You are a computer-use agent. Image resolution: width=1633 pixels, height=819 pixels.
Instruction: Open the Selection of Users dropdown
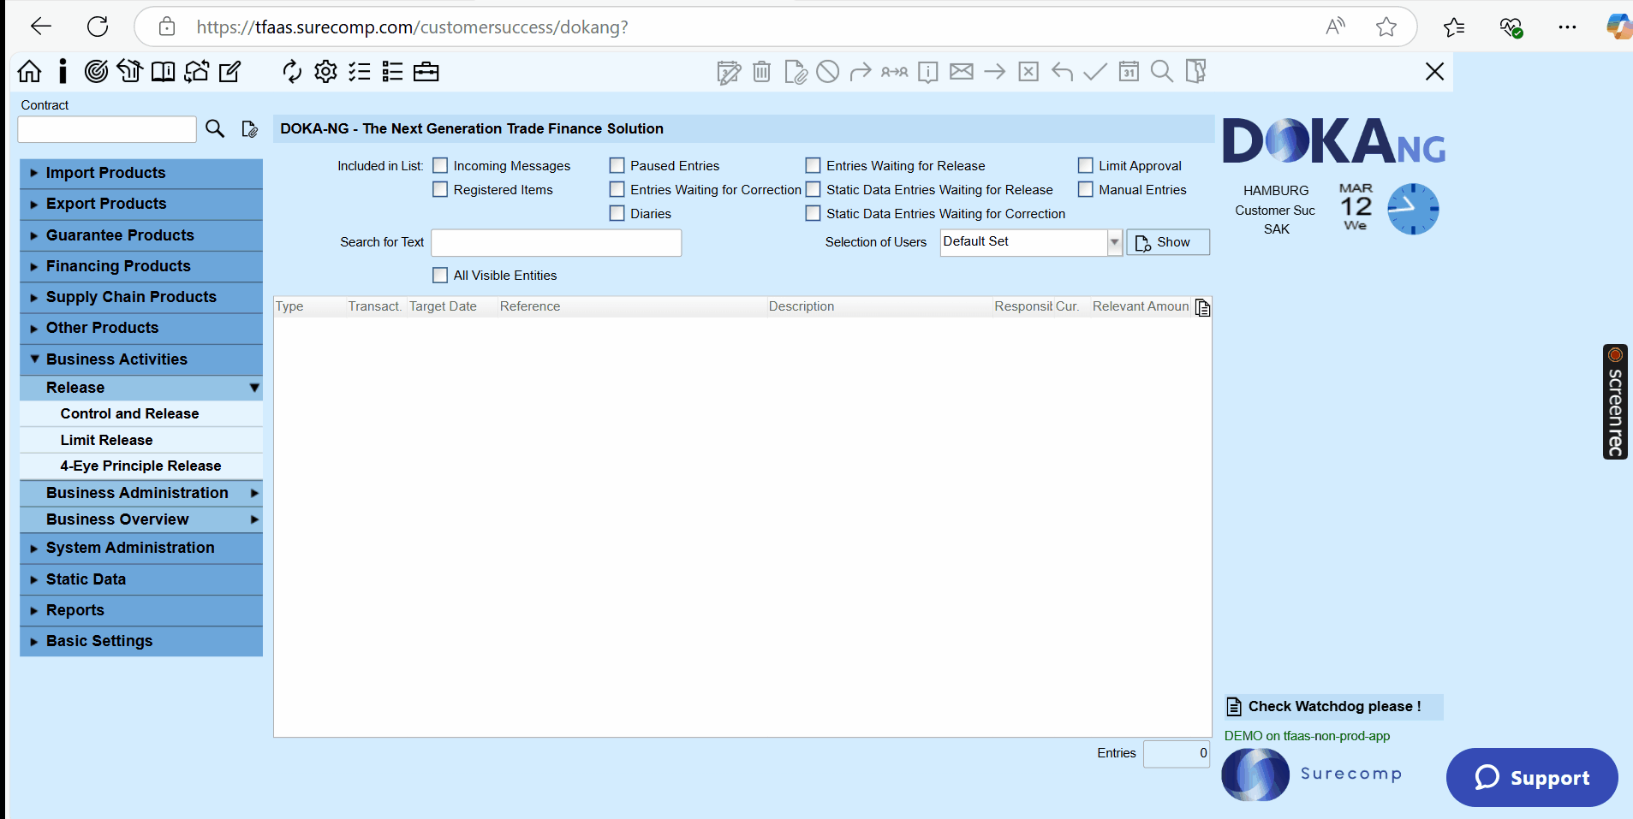click(1114, 242)
